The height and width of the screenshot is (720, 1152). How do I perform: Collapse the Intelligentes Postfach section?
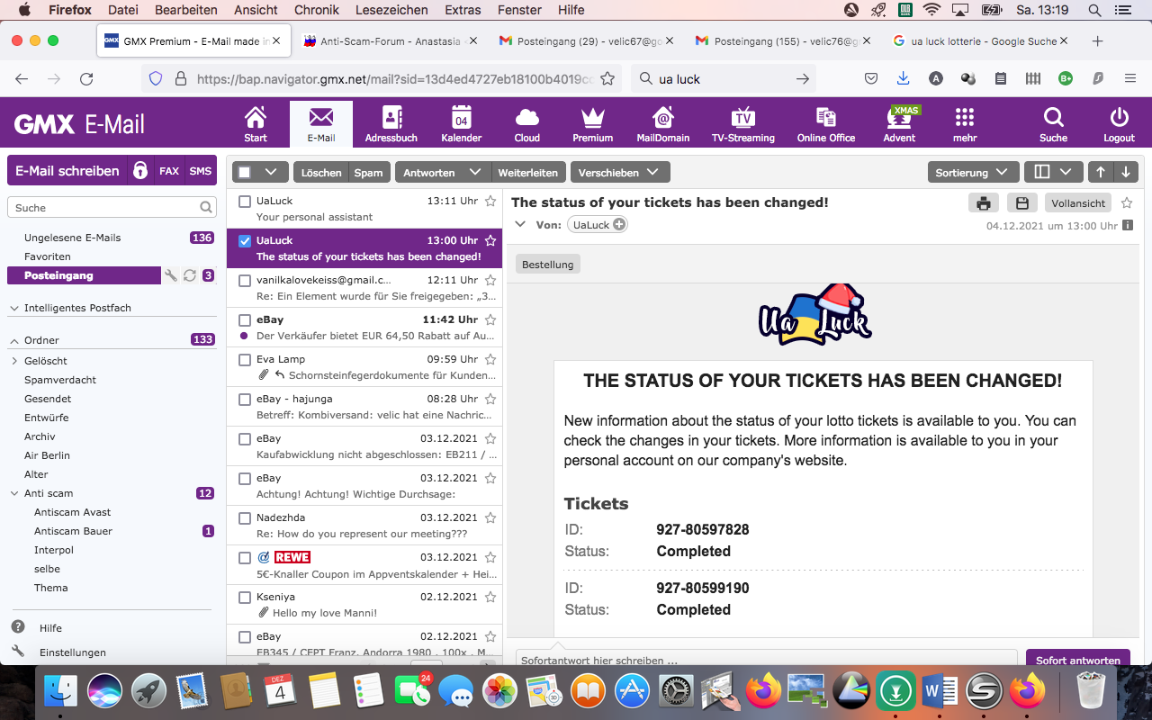click(14, 308)
